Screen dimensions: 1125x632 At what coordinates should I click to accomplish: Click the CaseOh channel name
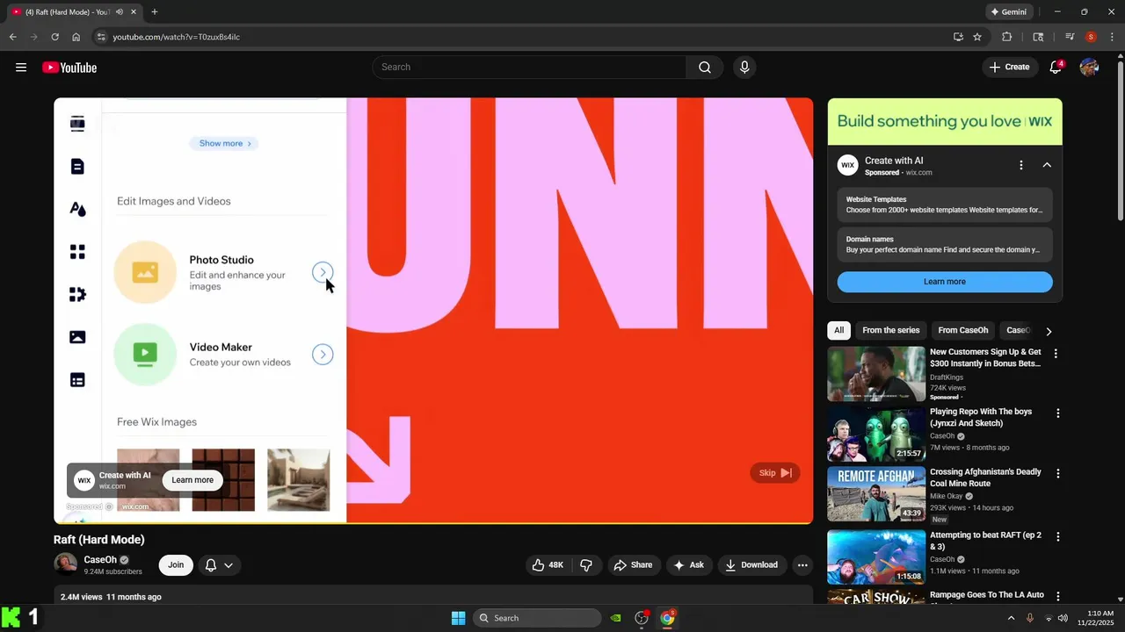[100, 560]
